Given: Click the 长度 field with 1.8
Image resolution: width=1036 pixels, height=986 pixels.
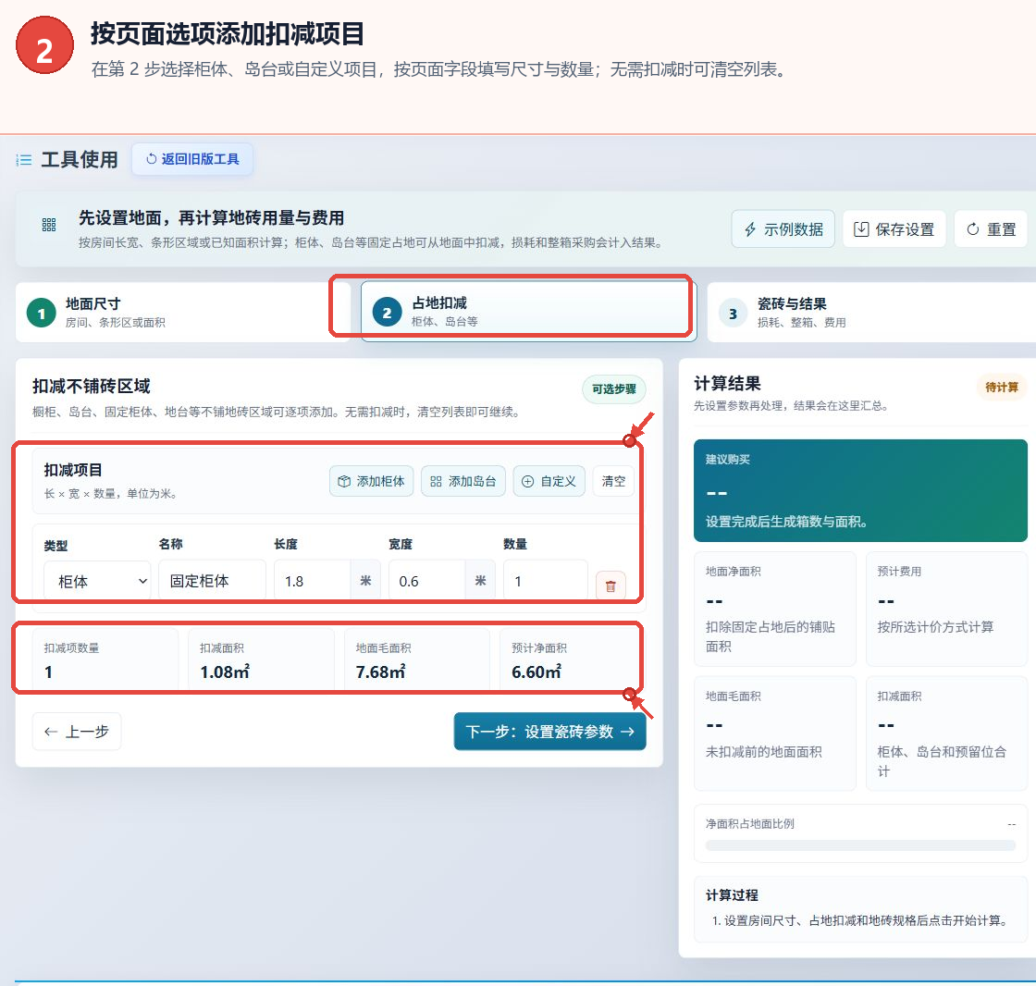Looking at the screenshot, I should click(x=312, y=581).
